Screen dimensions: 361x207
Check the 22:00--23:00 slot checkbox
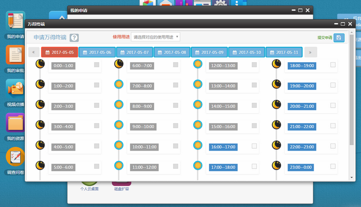tap(333, 146)
